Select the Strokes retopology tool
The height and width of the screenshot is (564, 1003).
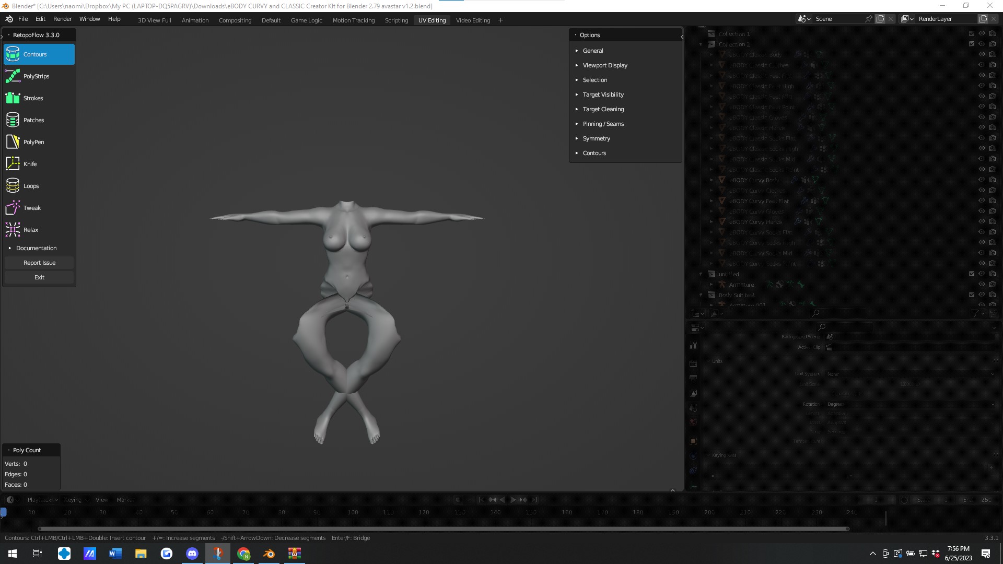tap(33, 98)
